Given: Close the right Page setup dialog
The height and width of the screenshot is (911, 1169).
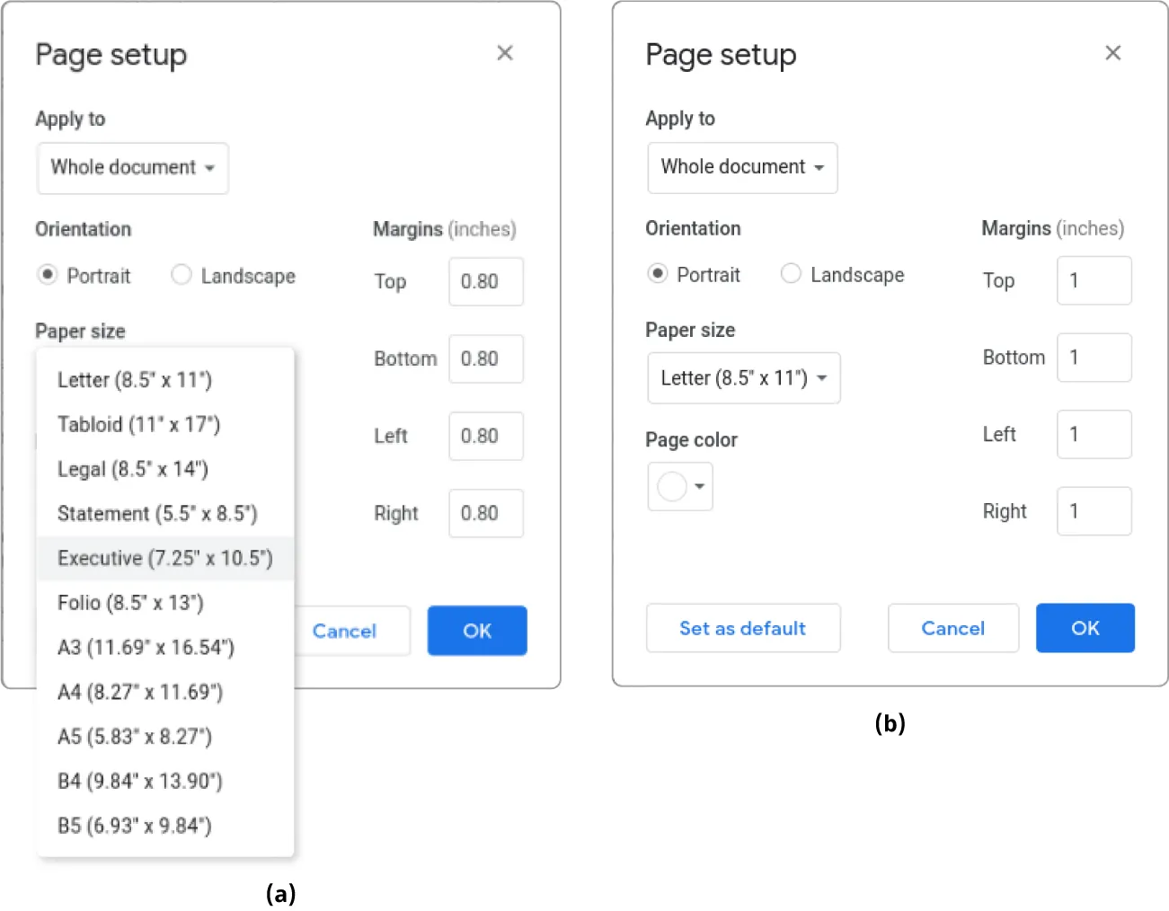Looking at the screenshot, I should point(1113,53).
